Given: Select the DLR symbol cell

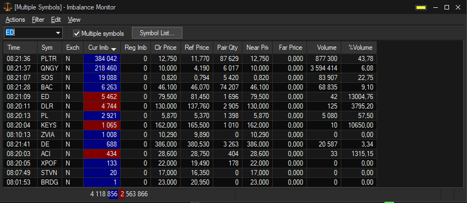Looking at the screenshot, I should click(50, 106).
